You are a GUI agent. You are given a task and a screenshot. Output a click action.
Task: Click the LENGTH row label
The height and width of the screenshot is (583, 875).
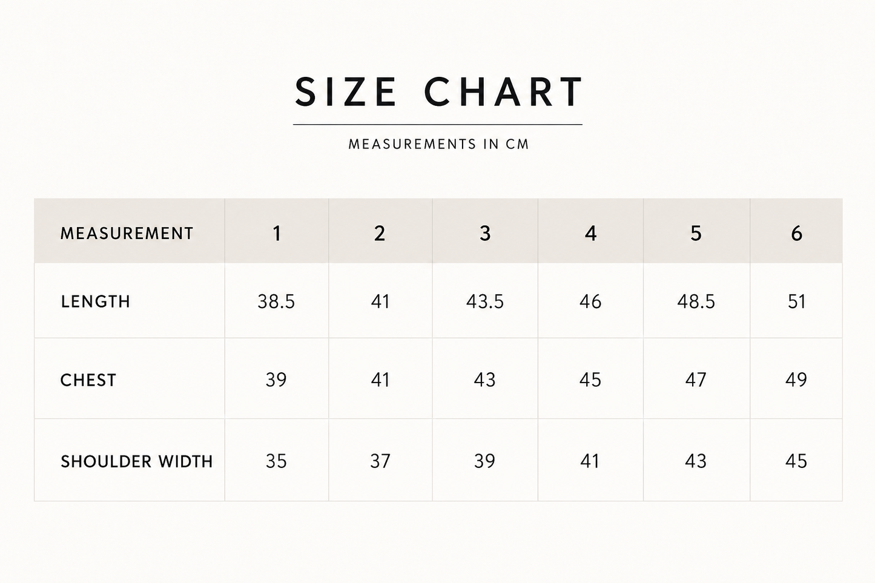click(x=95, y=301)
